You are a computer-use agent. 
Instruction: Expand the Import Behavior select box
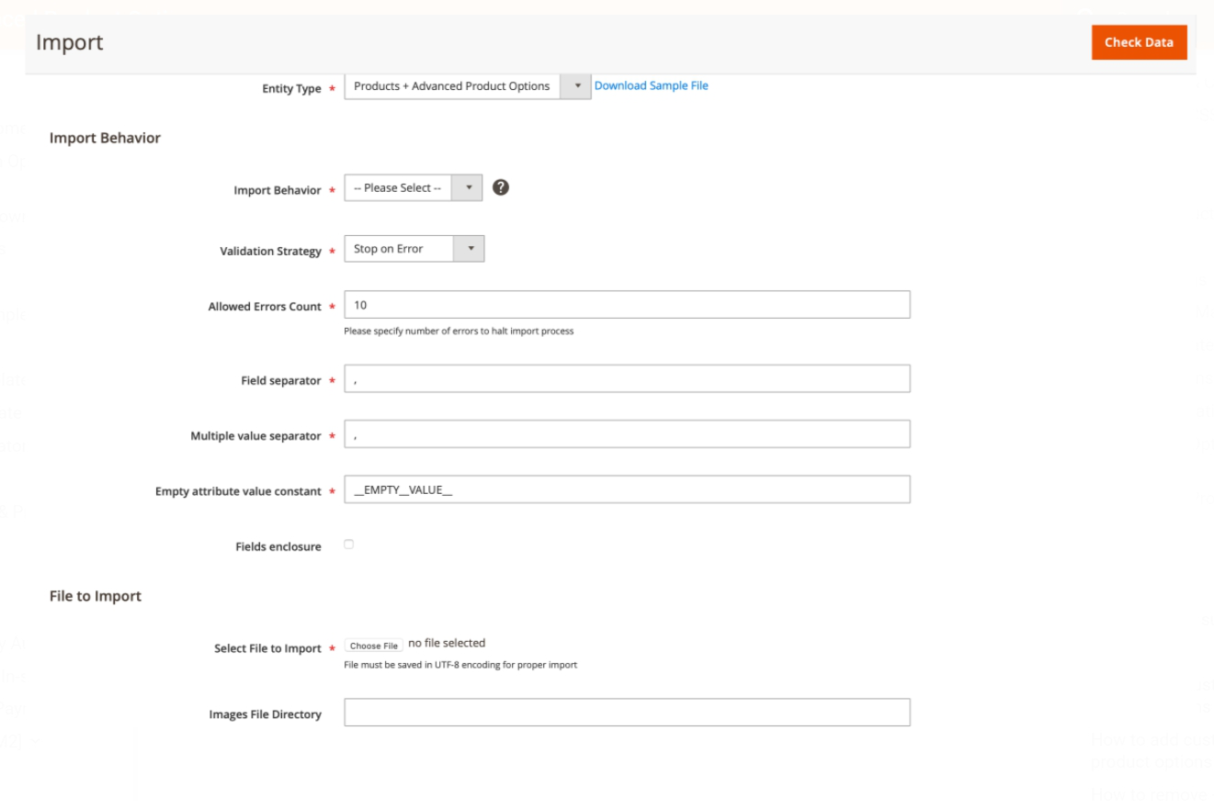pyautogui.click(x=413, y=188)
